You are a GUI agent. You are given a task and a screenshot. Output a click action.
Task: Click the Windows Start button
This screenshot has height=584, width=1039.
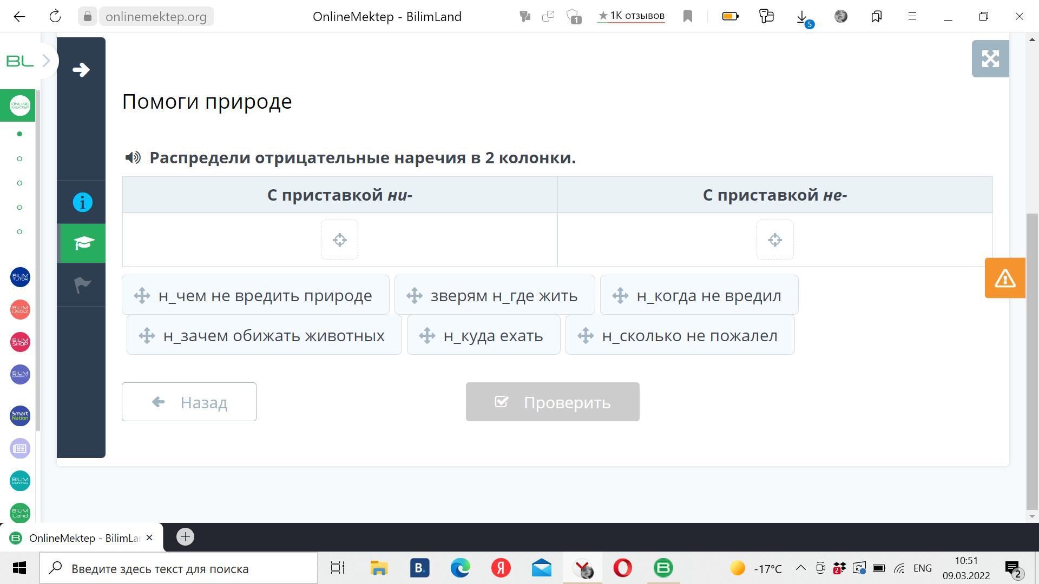point(19,568)
